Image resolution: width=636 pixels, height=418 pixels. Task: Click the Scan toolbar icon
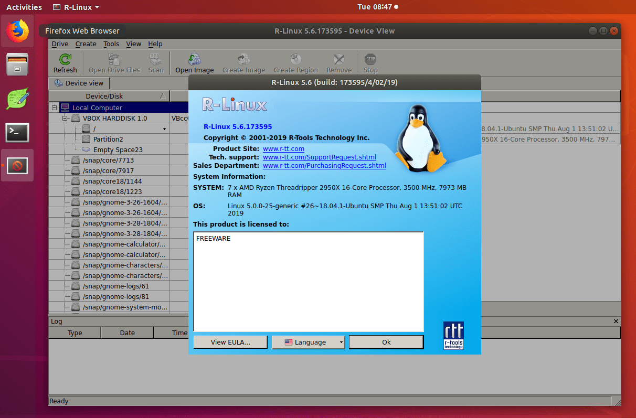pos(155,59)
